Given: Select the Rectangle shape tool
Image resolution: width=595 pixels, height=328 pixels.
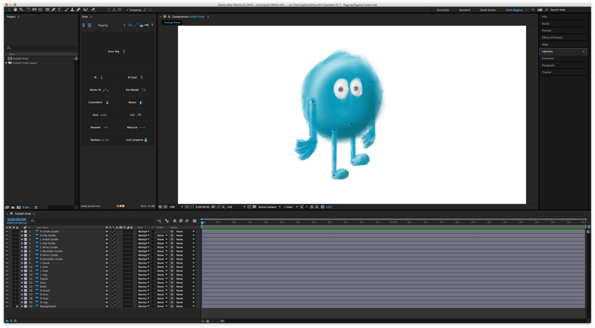Looking at the screenshot, I should click(48, 10).
